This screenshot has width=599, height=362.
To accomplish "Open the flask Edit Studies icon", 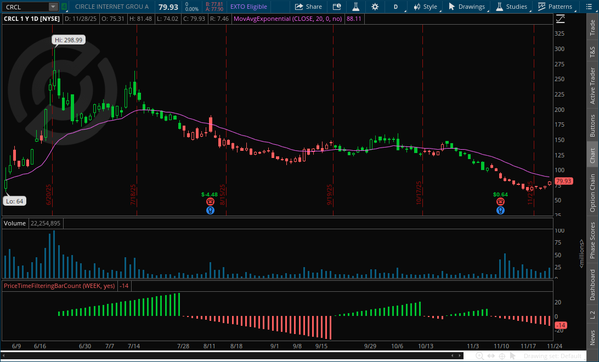I will pyautogui.click(x=355, y=7).
